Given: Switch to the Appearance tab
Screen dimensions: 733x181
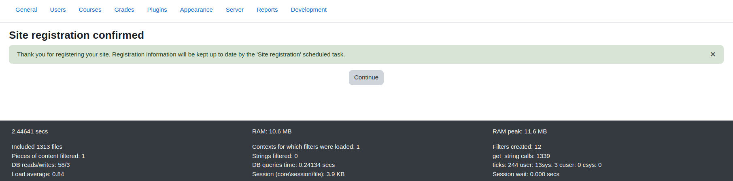Looking at the screenshot, I should [196, 10].
